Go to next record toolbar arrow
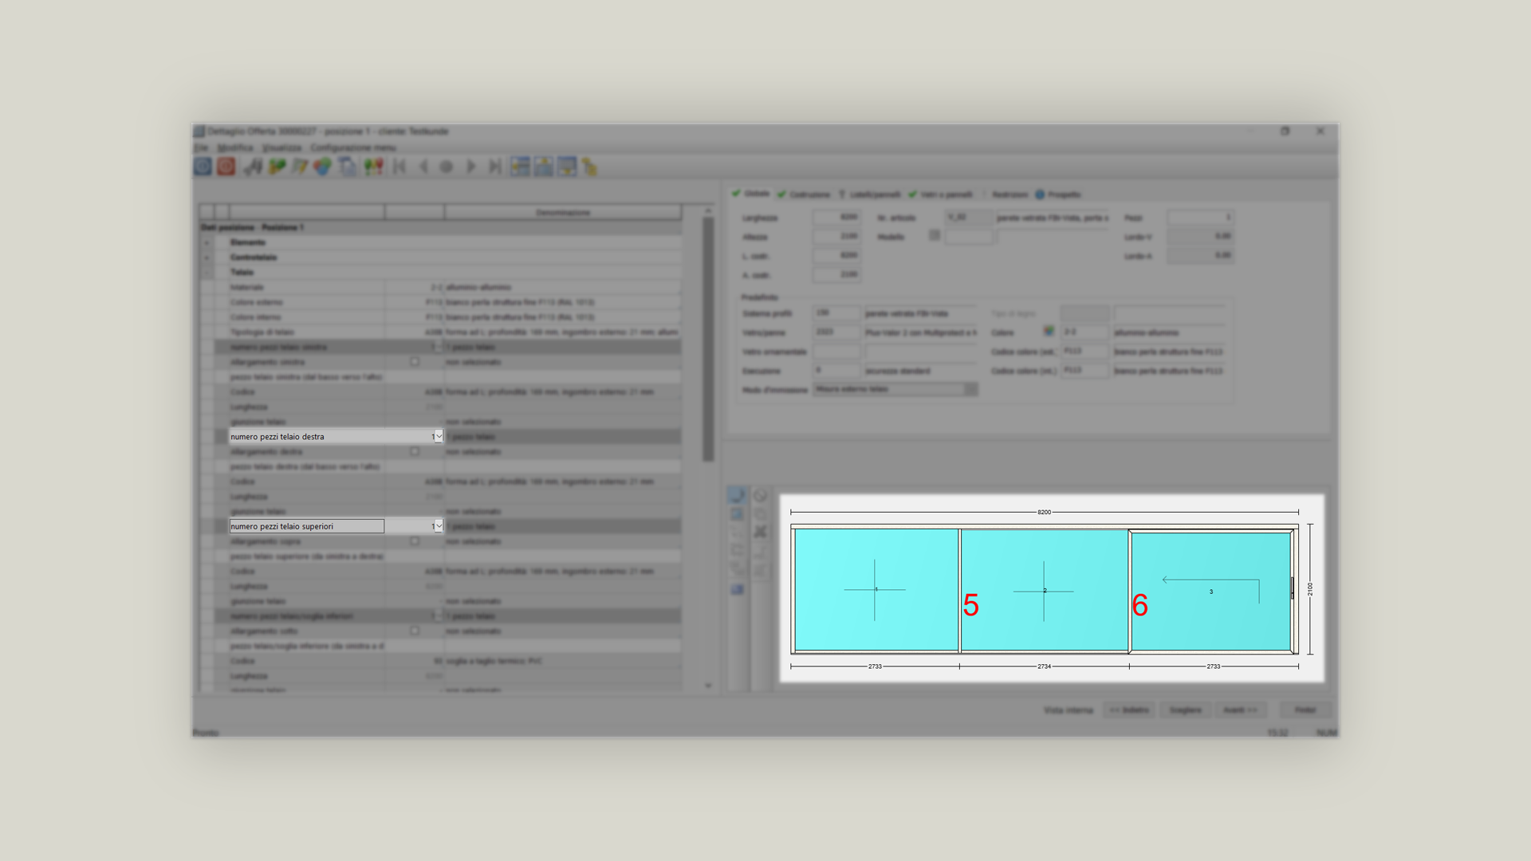The width and height of the screenshot is (1531, 861). [470, 167]
